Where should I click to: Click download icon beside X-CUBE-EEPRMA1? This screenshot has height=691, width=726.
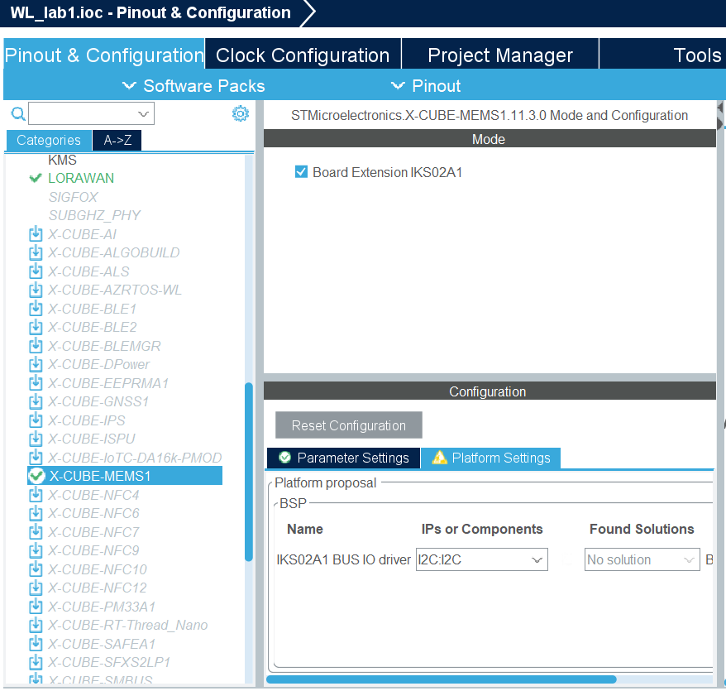[x=36, y=383]
